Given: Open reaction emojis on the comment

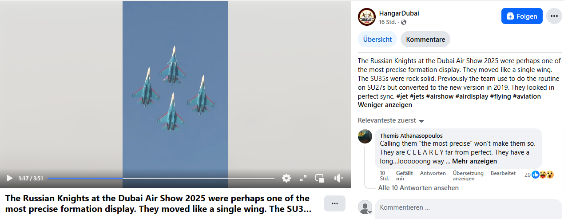Looking at the screenshot, I should click(542, 175).
